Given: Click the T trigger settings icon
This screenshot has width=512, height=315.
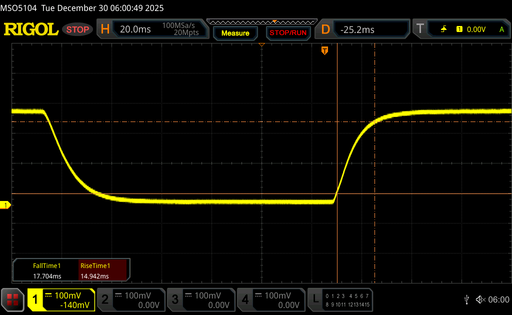Looking at the screenshot, I should tap(420, 29).
